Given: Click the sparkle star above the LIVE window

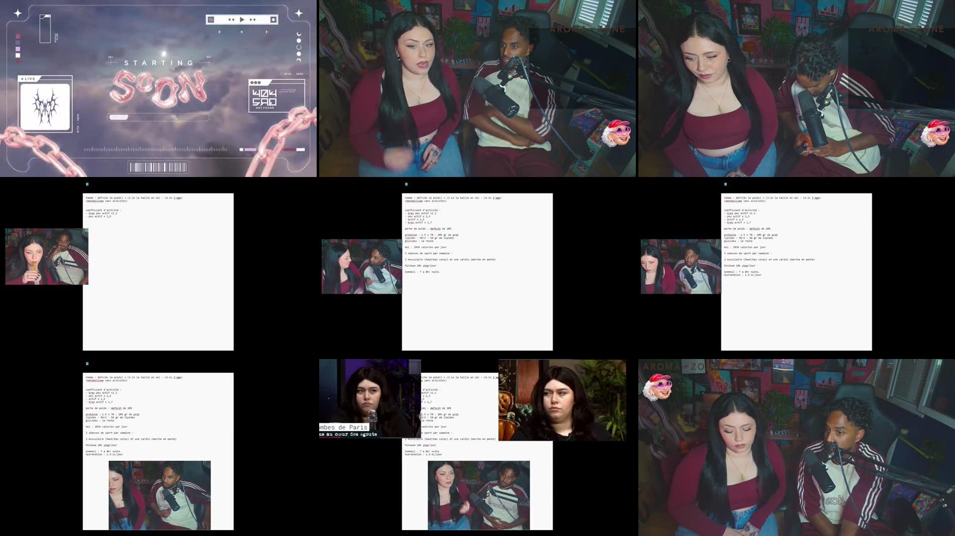Looking at the screenshot, I should coord(17,13).
